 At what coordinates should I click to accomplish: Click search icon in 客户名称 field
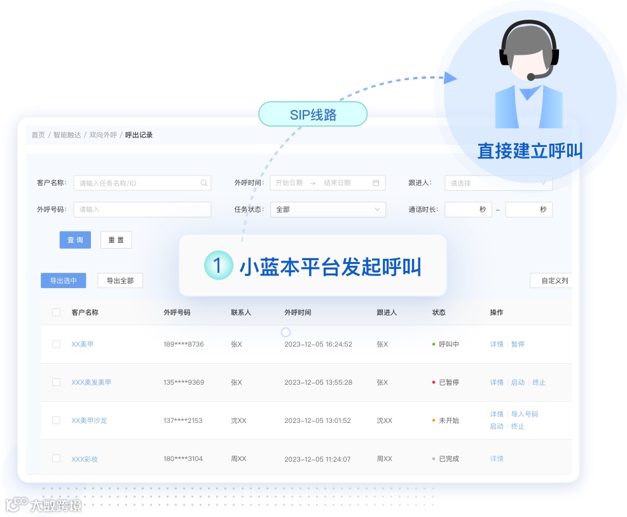pos(204,183)
